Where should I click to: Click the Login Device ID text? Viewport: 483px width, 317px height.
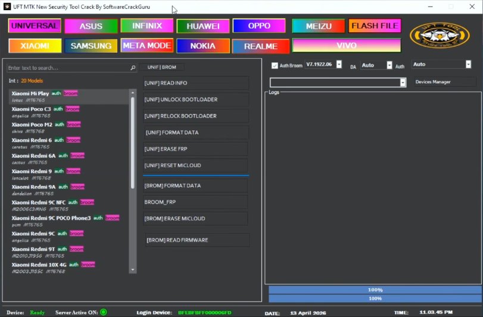(204, 313)
